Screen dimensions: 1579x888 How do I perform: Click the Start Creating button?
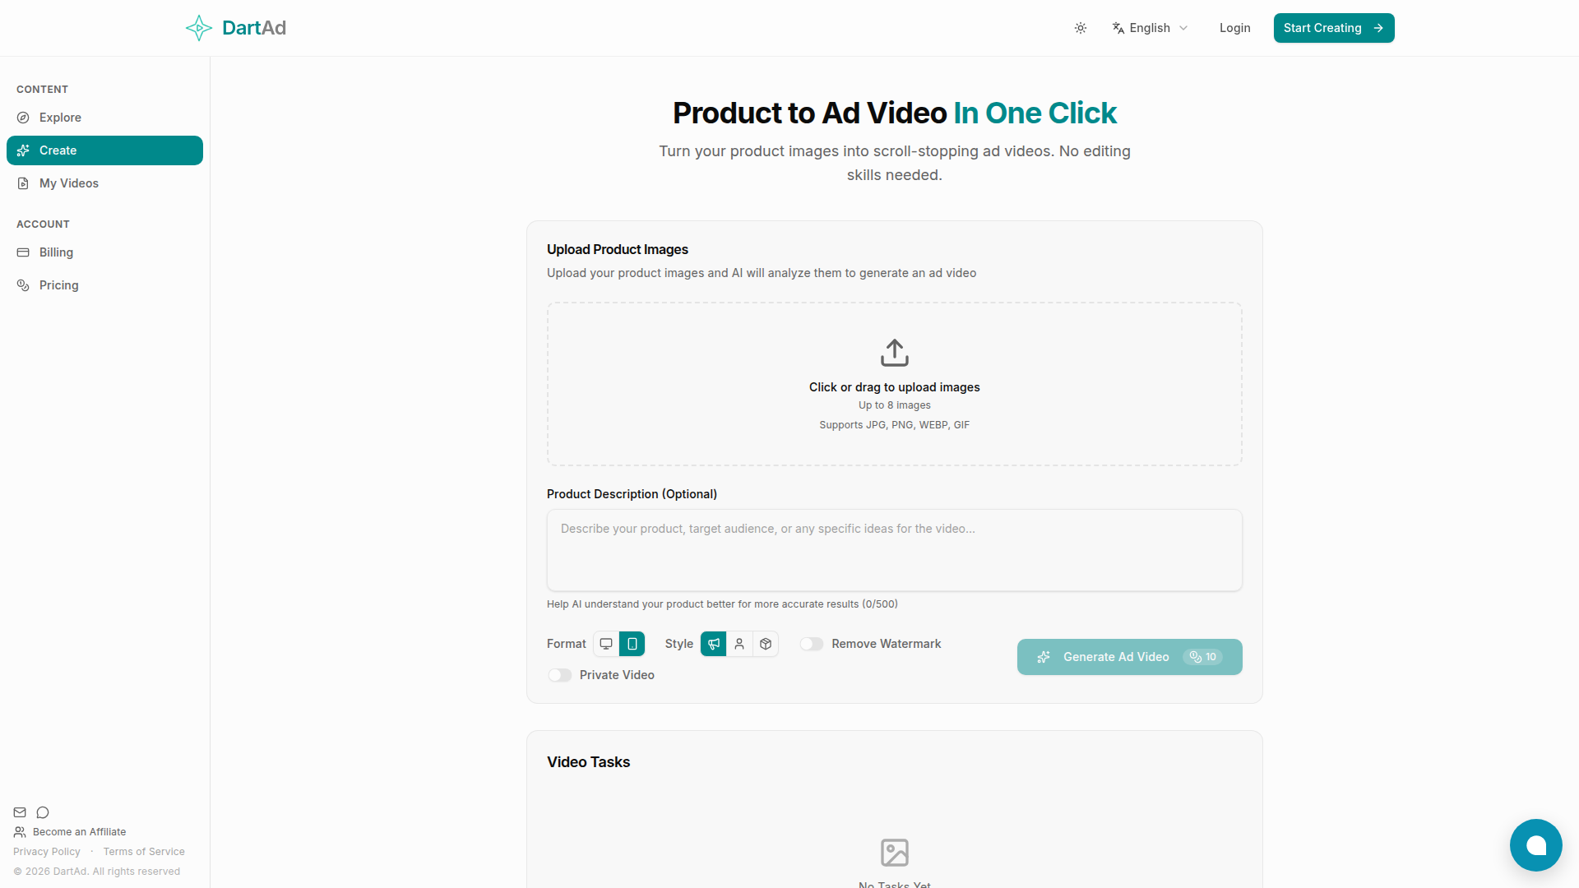pos(1333,28)
